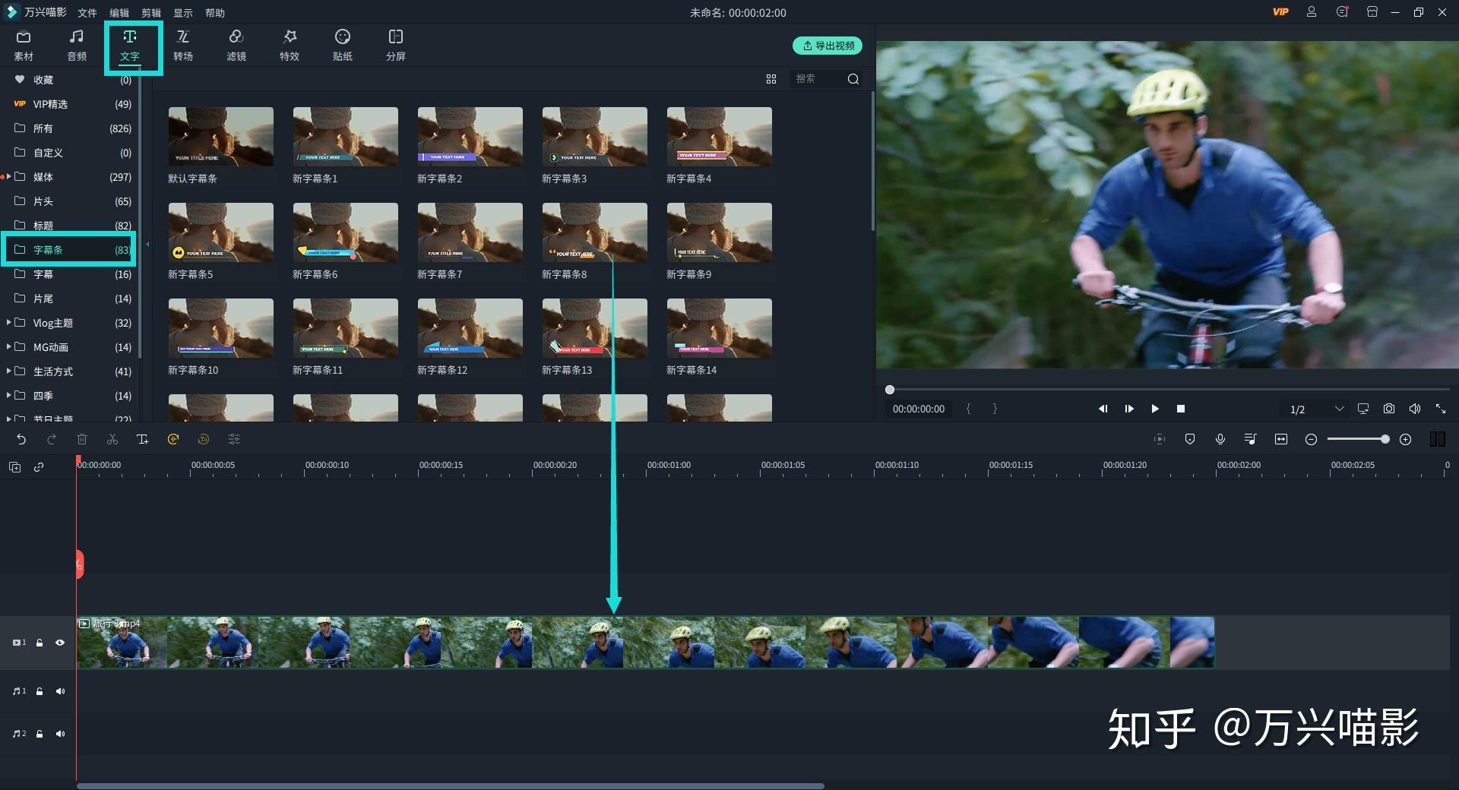Open the 编辑 menu
The width and height of the screenshot is (1459, 790).
[119, 13]
